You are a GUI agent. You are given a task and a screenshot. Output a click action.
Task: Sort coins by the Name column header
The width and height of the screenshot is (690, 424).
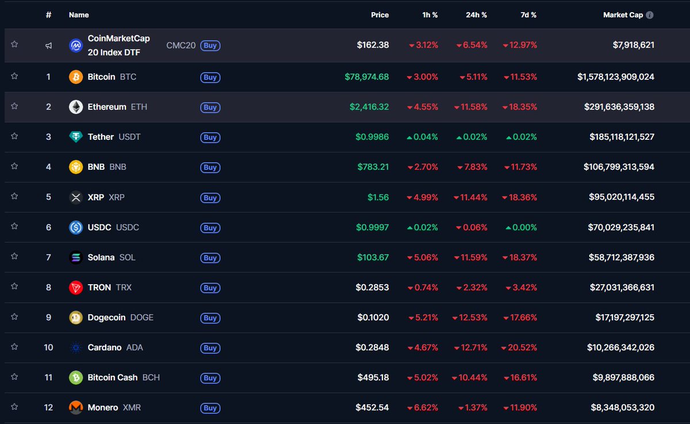click(79, 15)
